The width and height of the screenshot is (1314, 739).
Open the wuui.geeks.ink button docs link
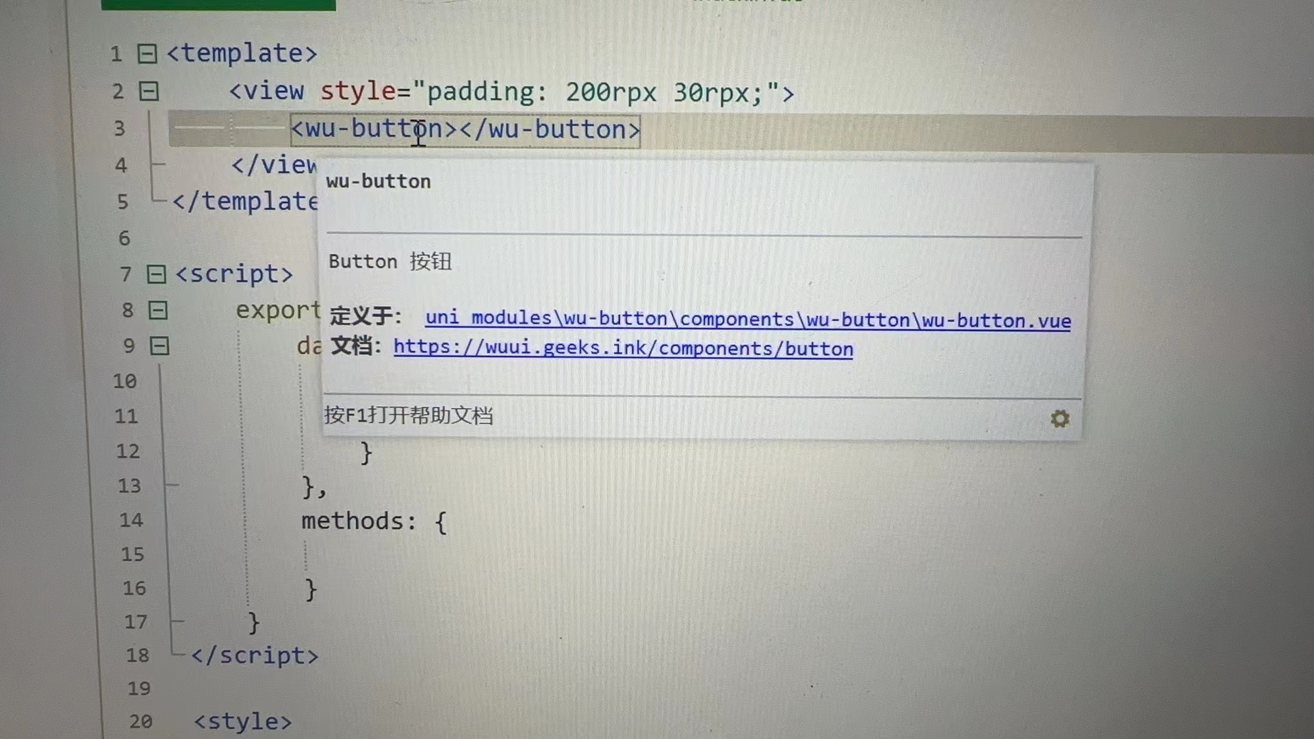(x=623, y=348)
